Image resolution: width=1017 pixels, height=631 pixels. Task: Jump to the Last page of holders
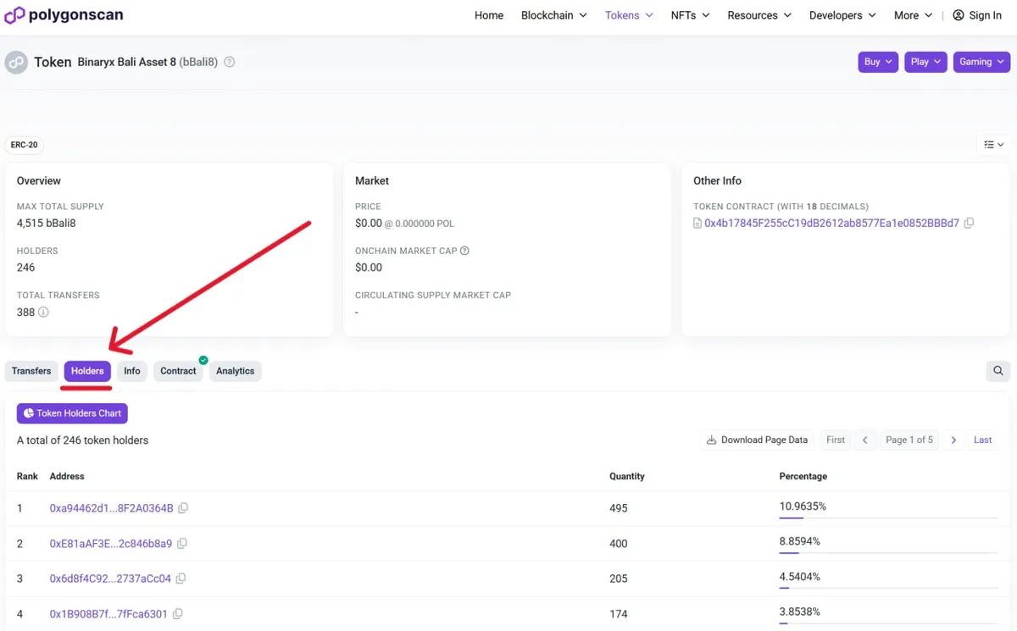(981, 440)
